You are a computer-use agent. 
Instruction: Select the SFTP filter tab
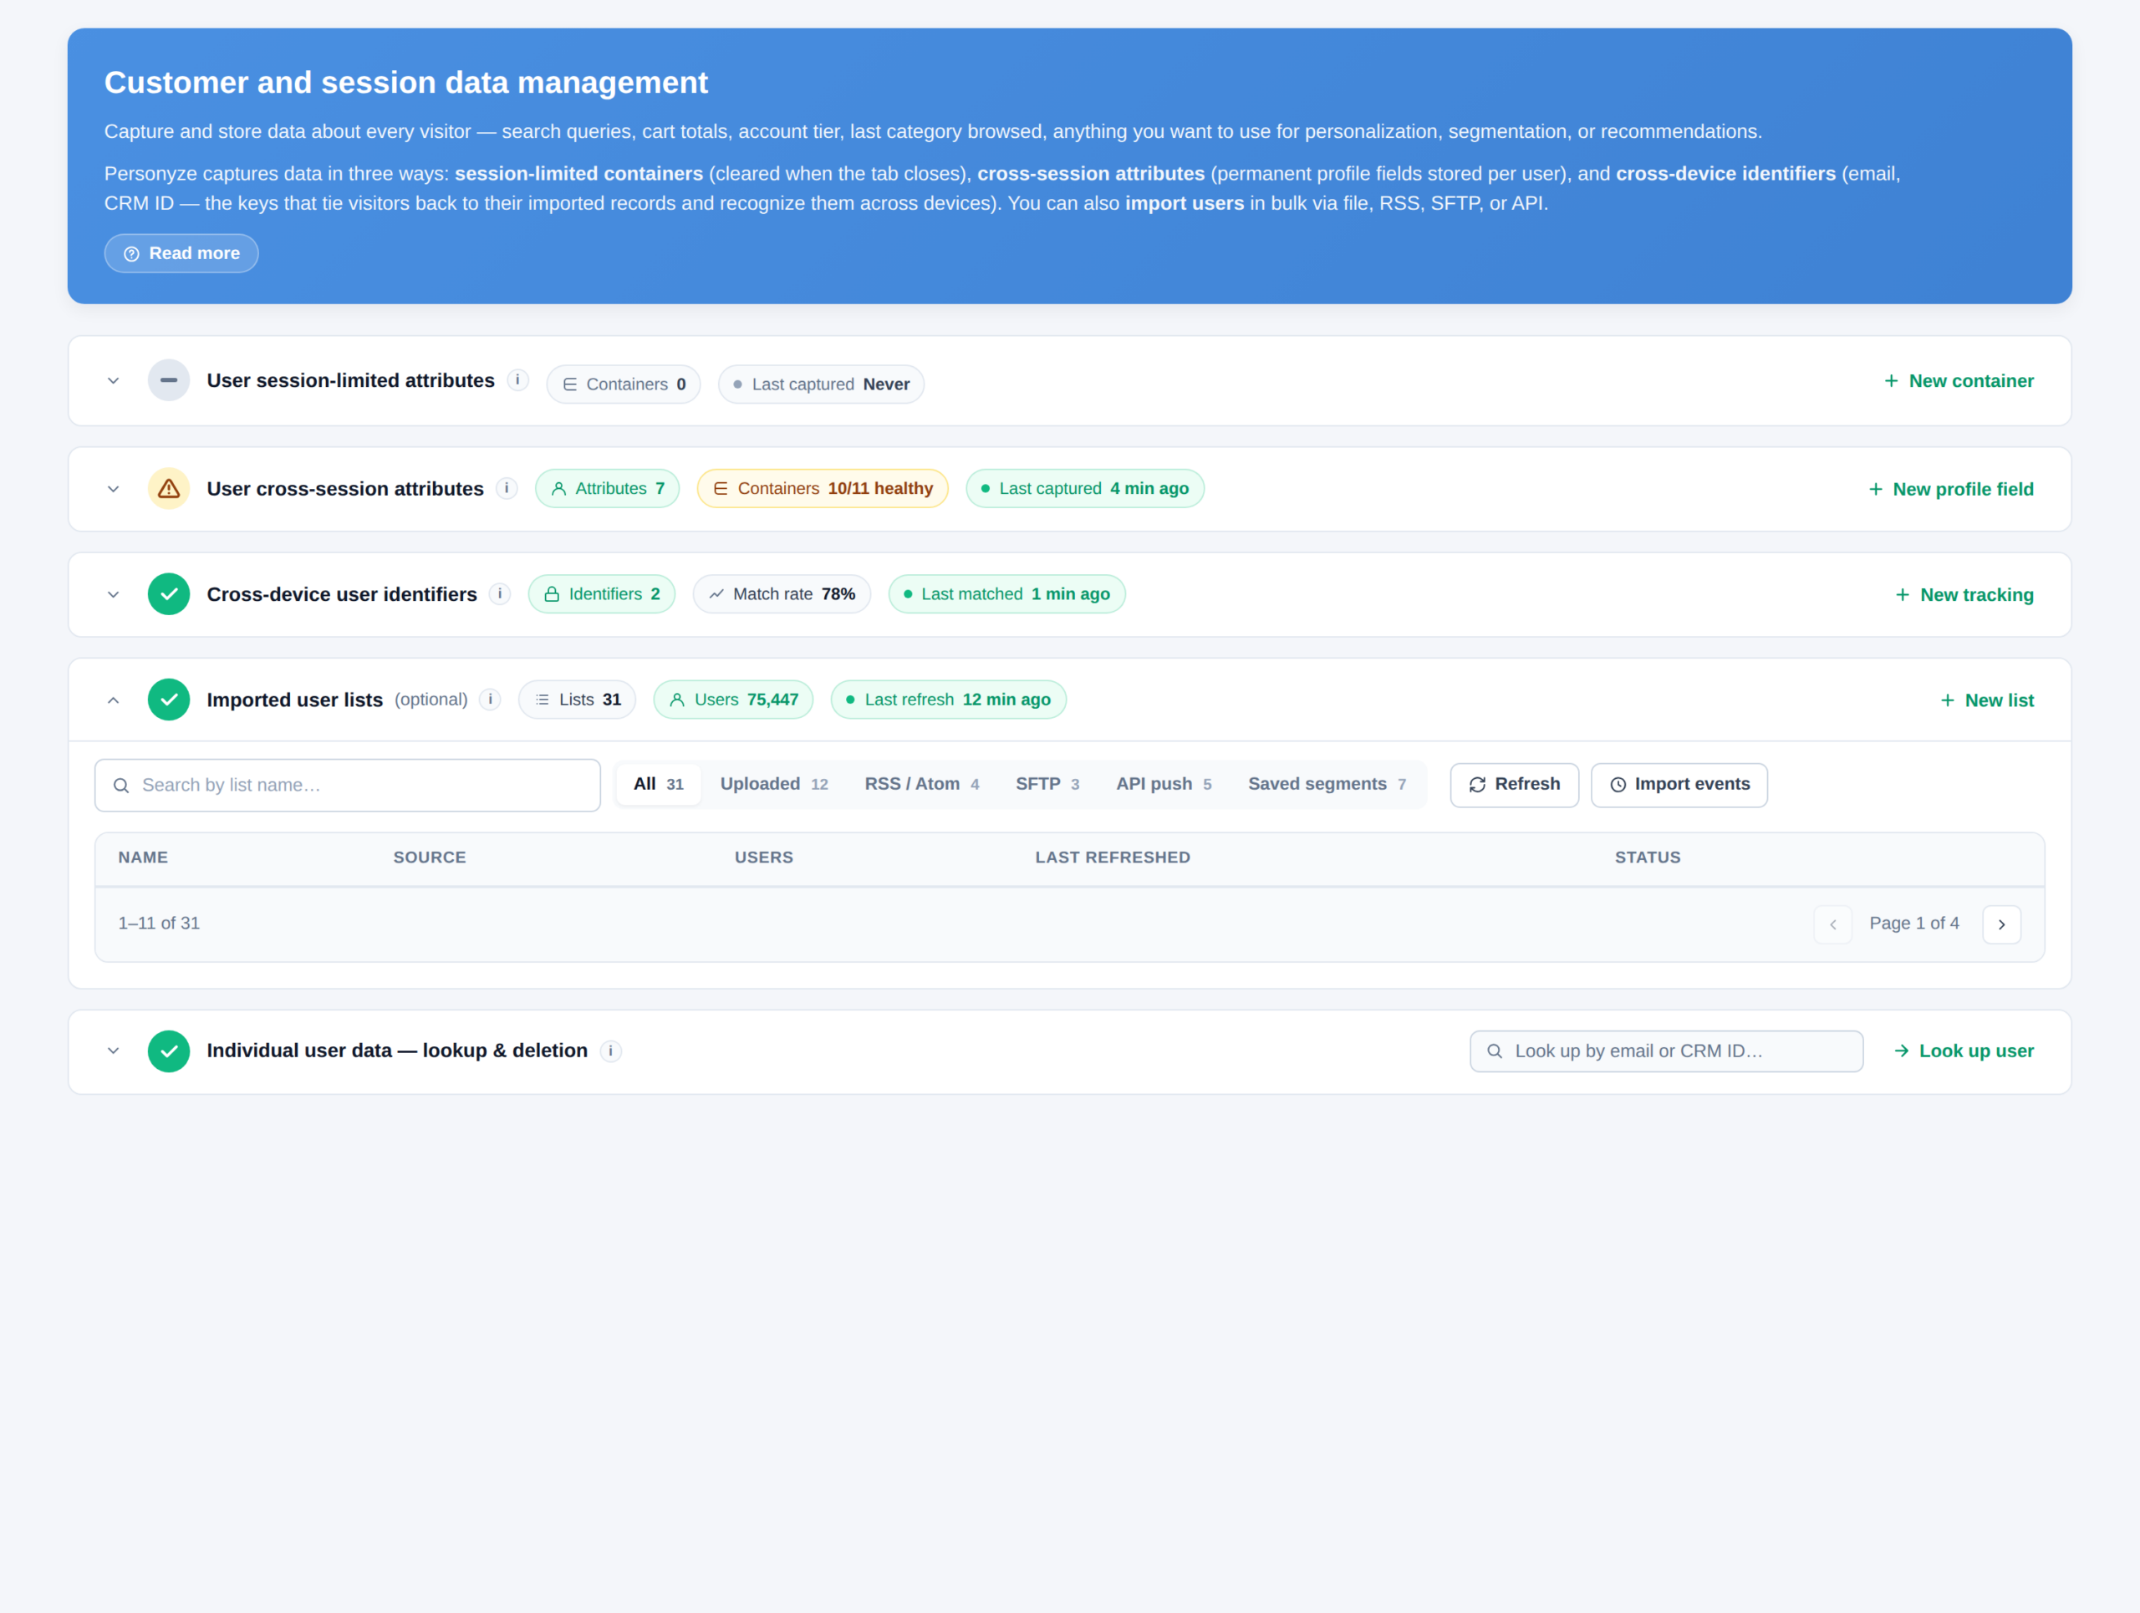point(1047,784)
